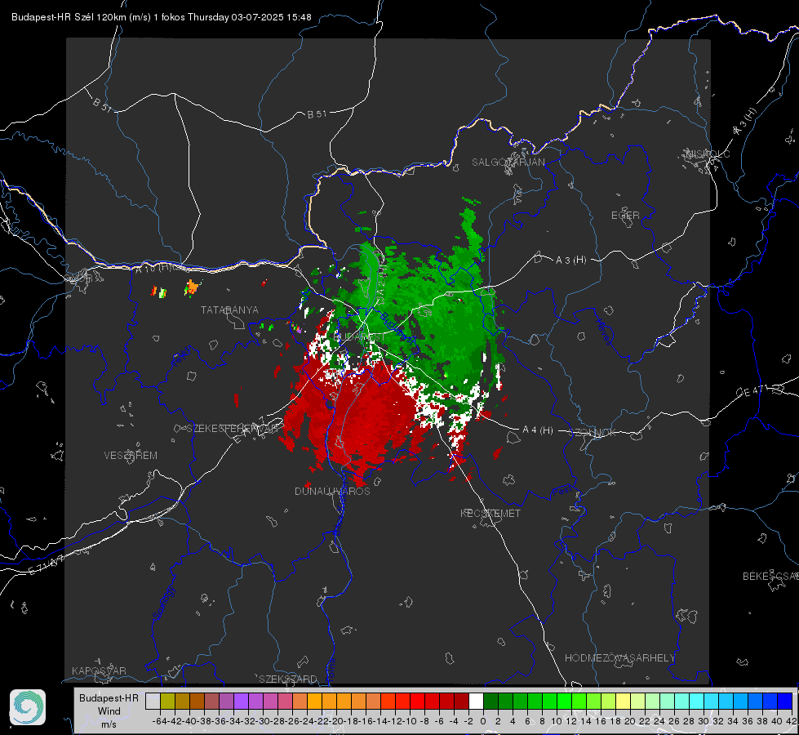This screenshot has width=799, height=735.
Task: Choose the blue swatch between 40 and 42
Action: [x=785, y=702]
